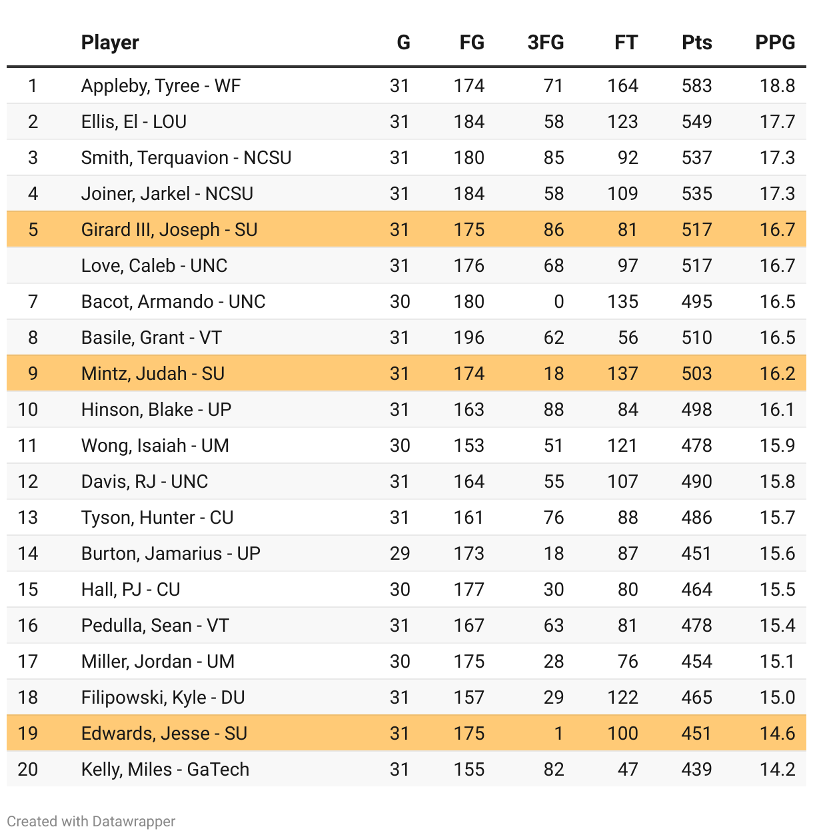813x837 pixels.
Task: Select Bacot, Armando - UNC player name
Action: (173, 302)
